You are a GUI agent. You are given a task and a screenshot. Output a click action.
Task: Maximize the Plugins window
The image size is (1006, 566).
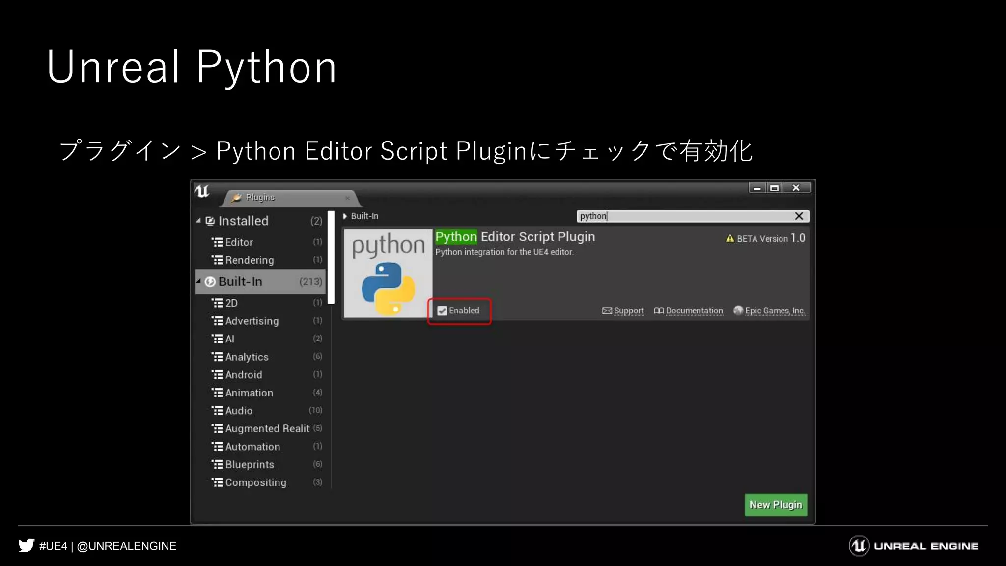[x=774, y=188]
